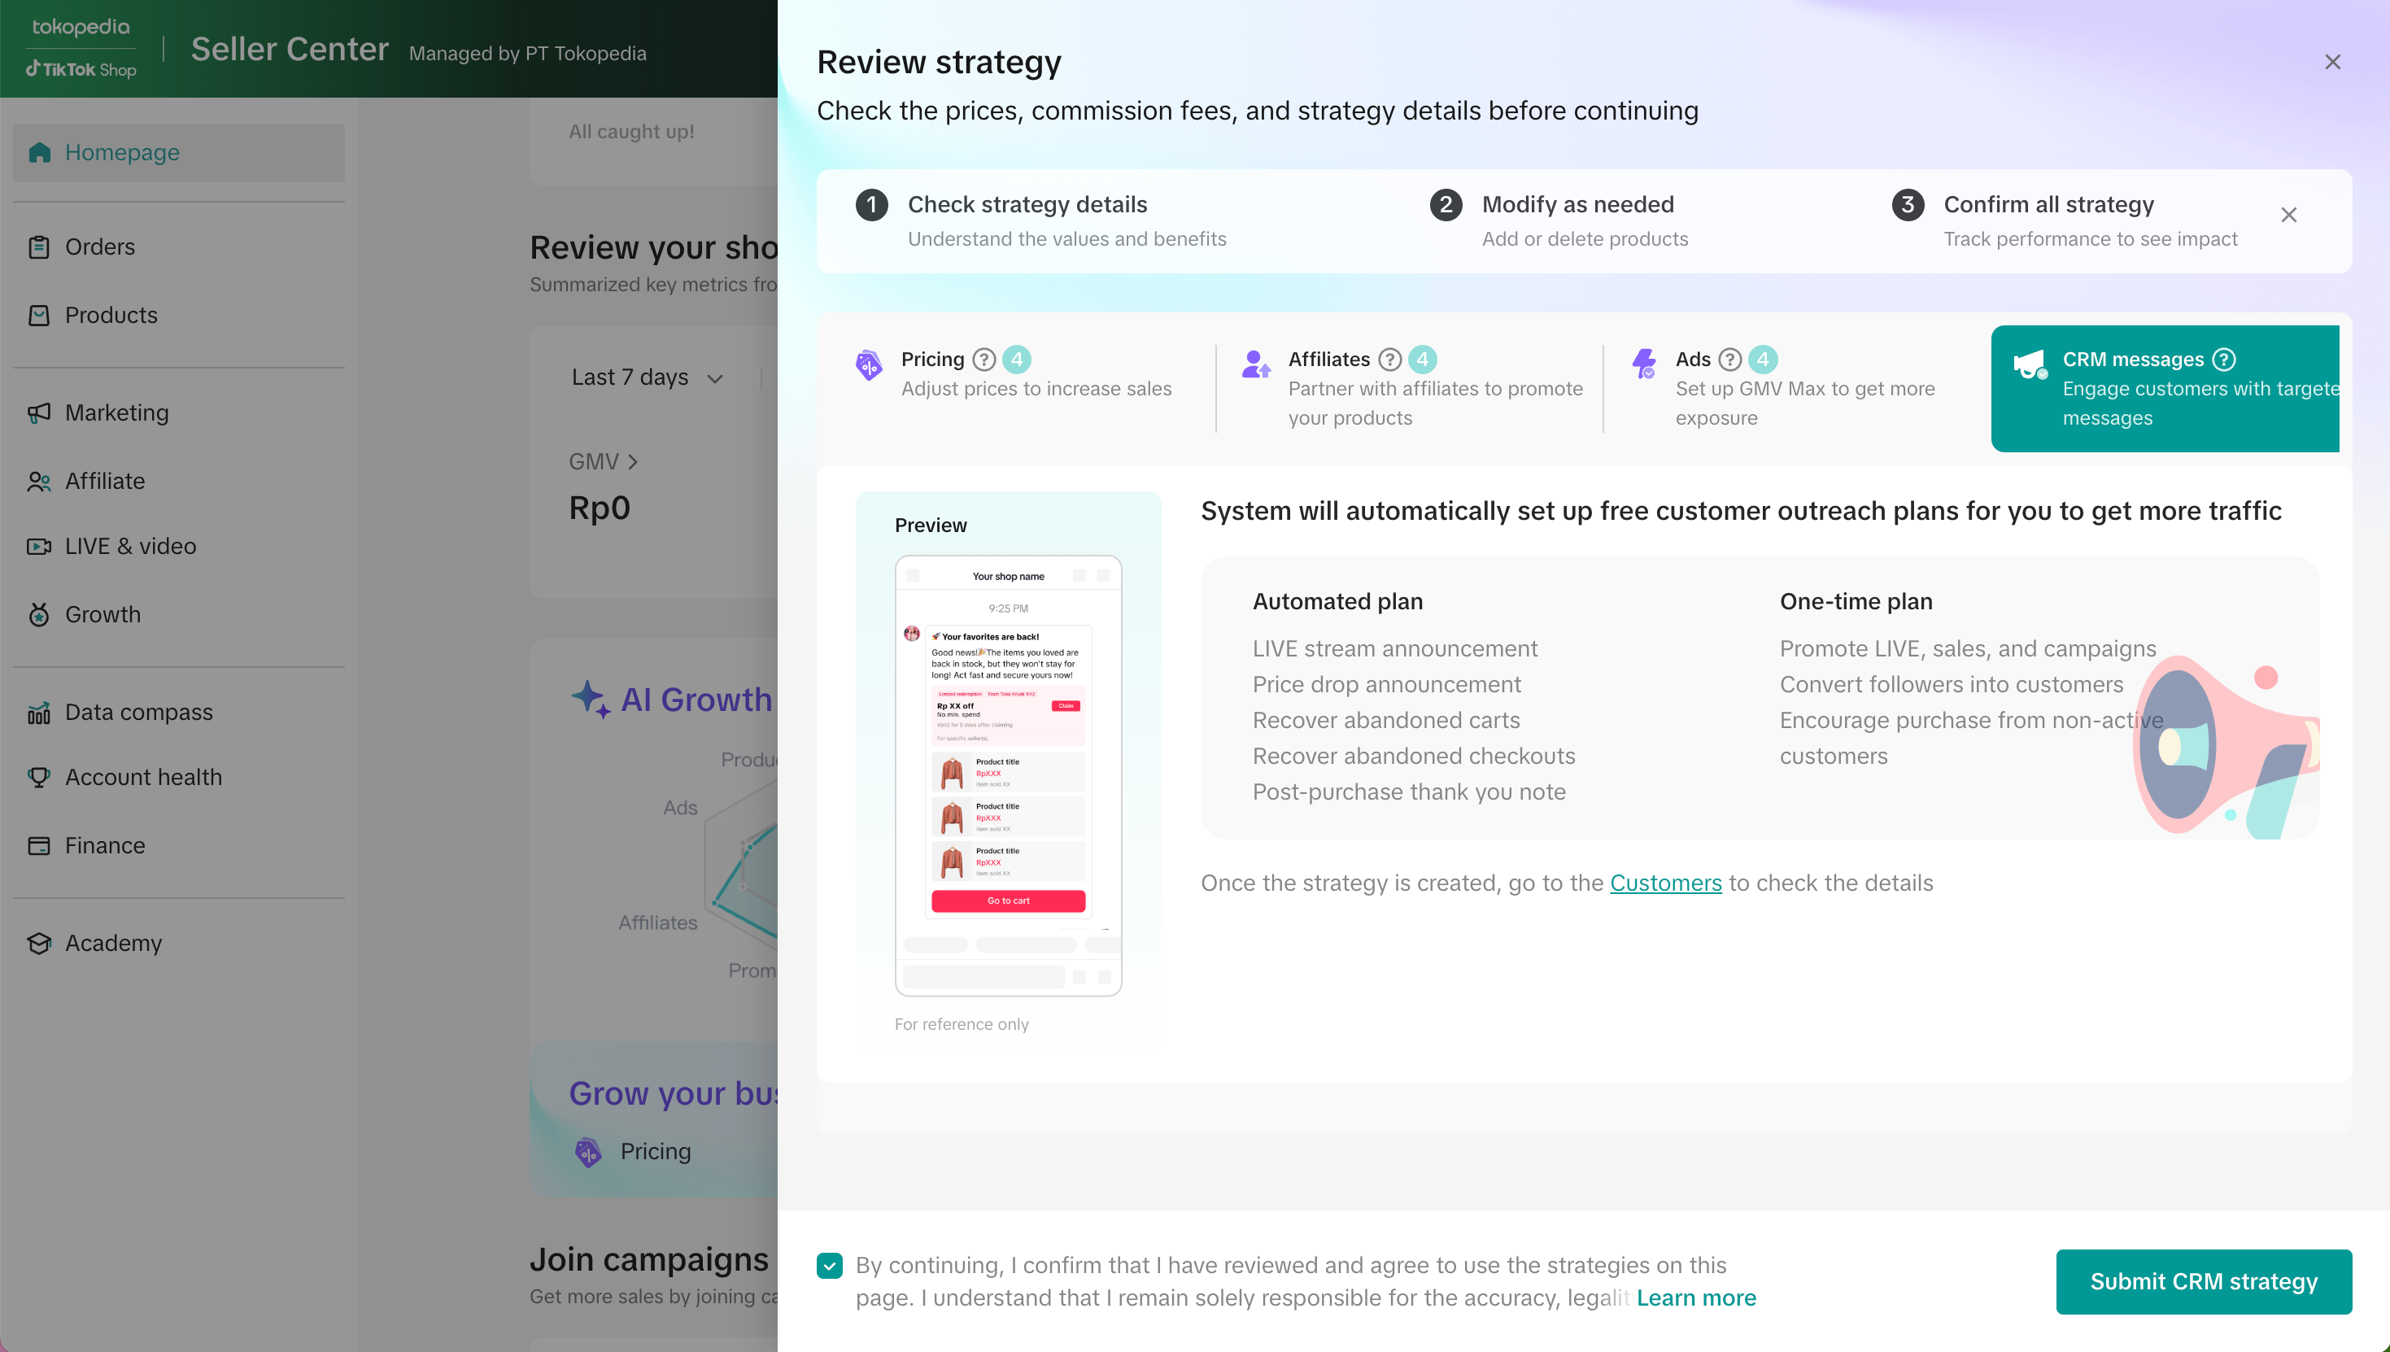Image resolution: width=2390 pixels, height=1352 pixels.
Task: Dismiss the three-step guide banner
Action: [x=2289, y=216]
